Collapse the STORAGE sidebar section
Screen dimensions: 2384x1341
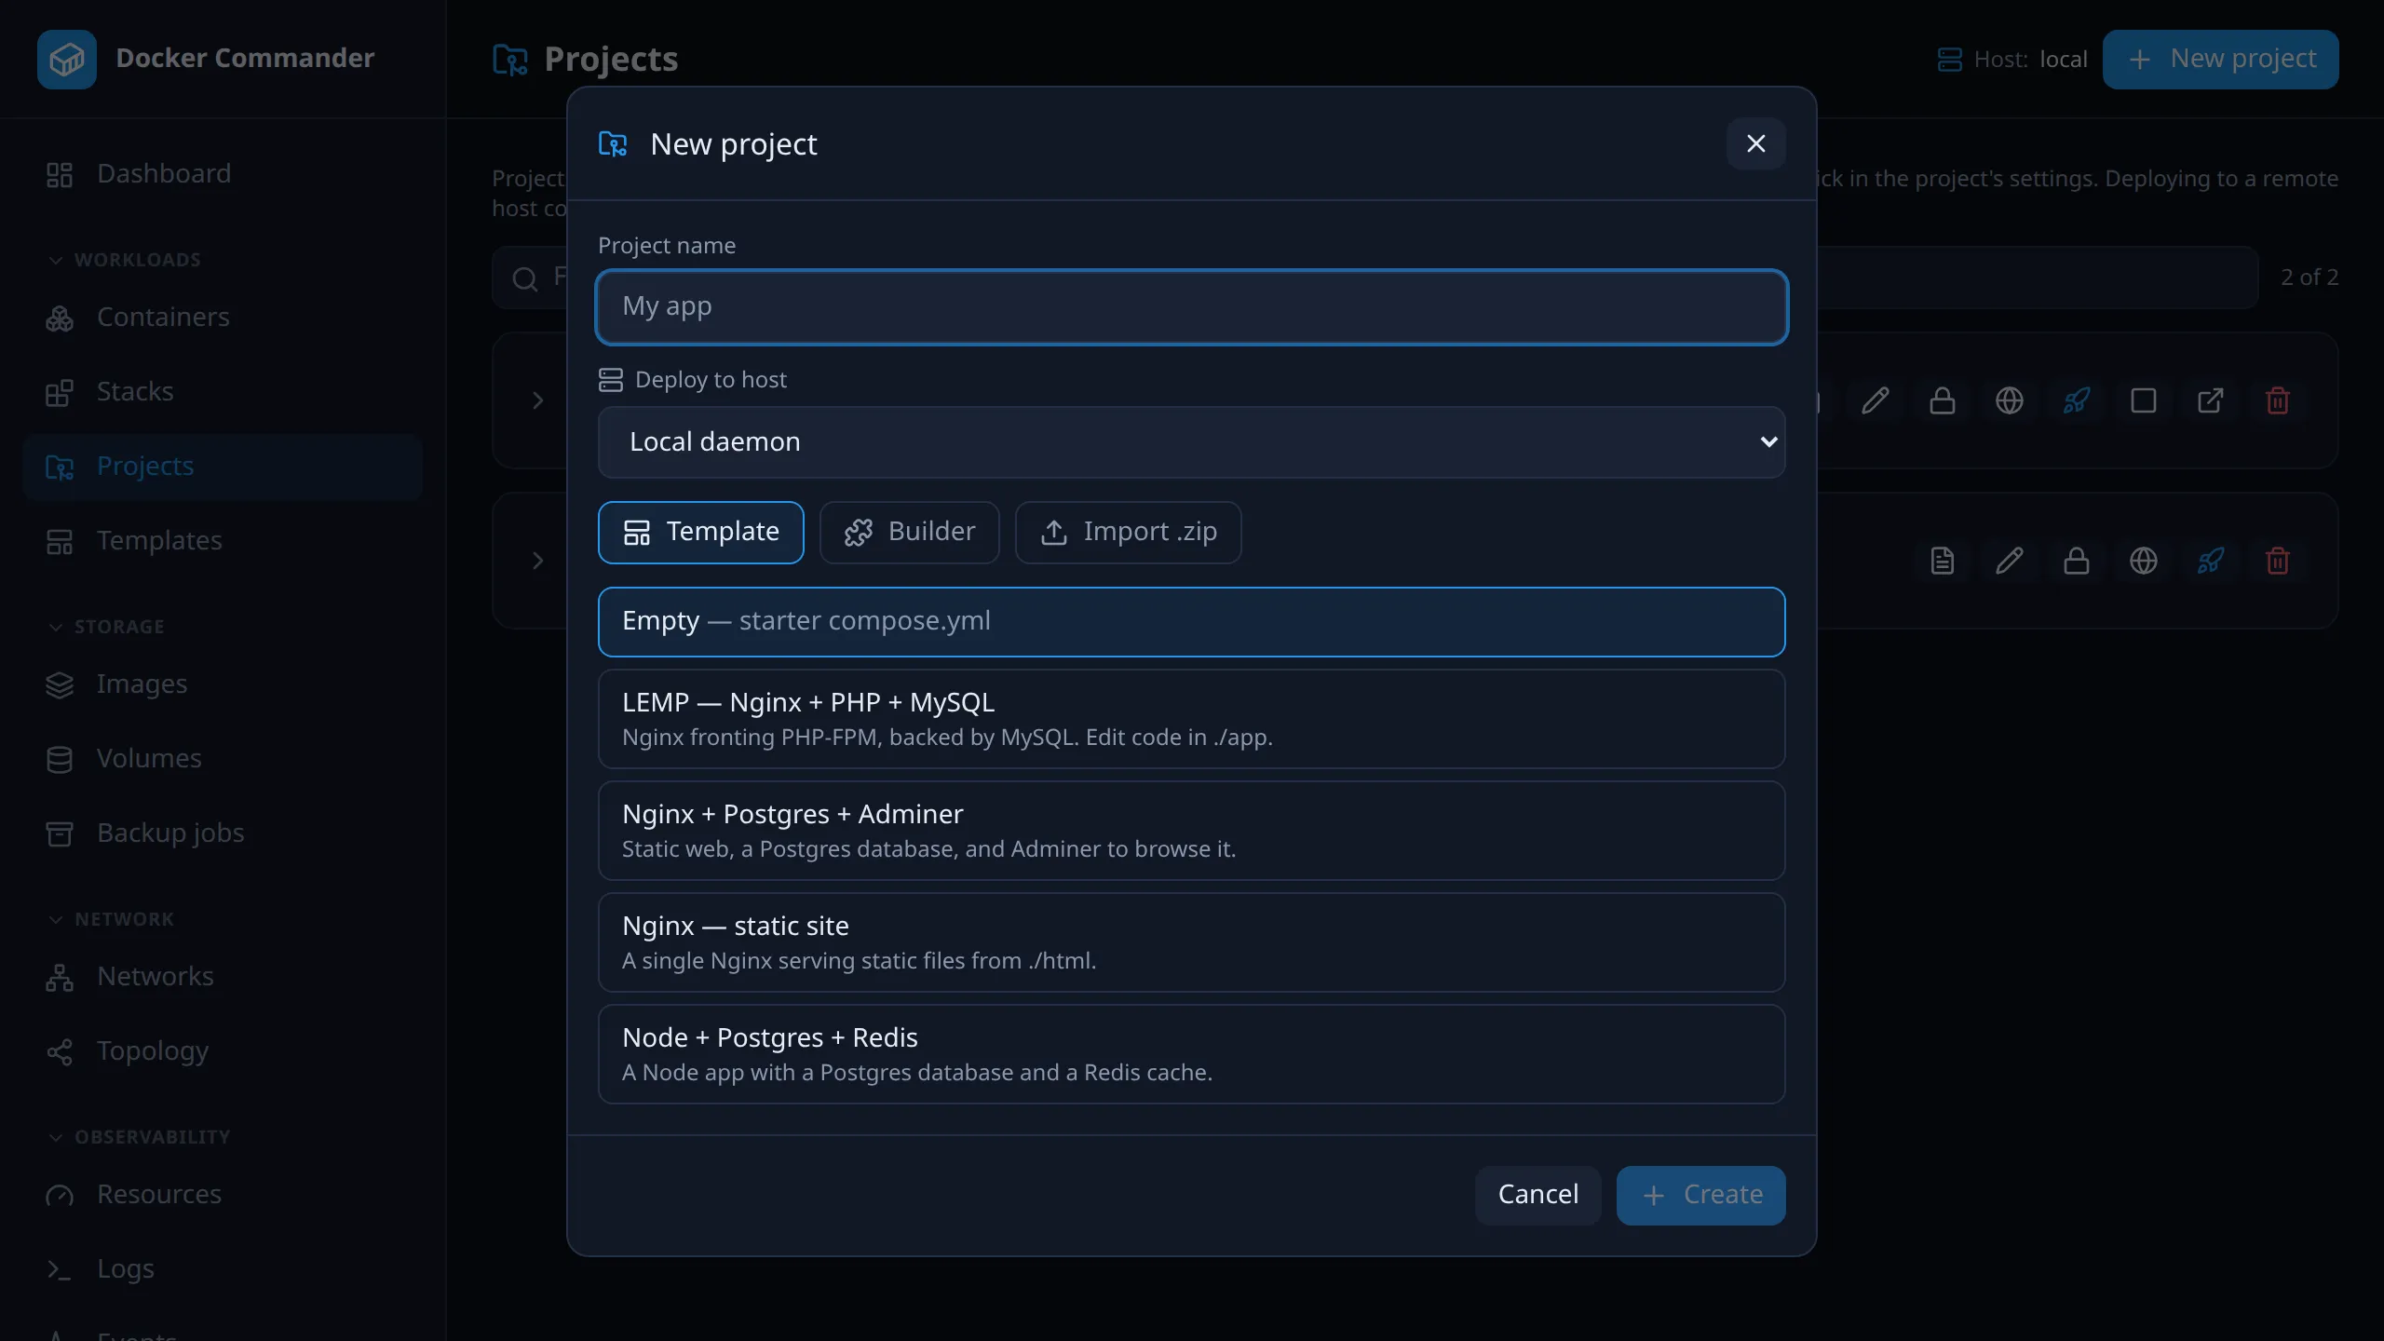pyautogui.click(x=106, y=627)
